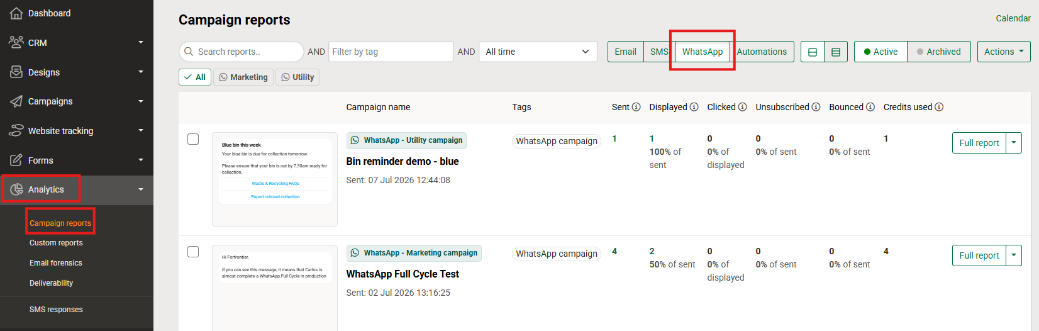
Task: Open SMS responses in sidebar
Action: [x=56, y=310]
